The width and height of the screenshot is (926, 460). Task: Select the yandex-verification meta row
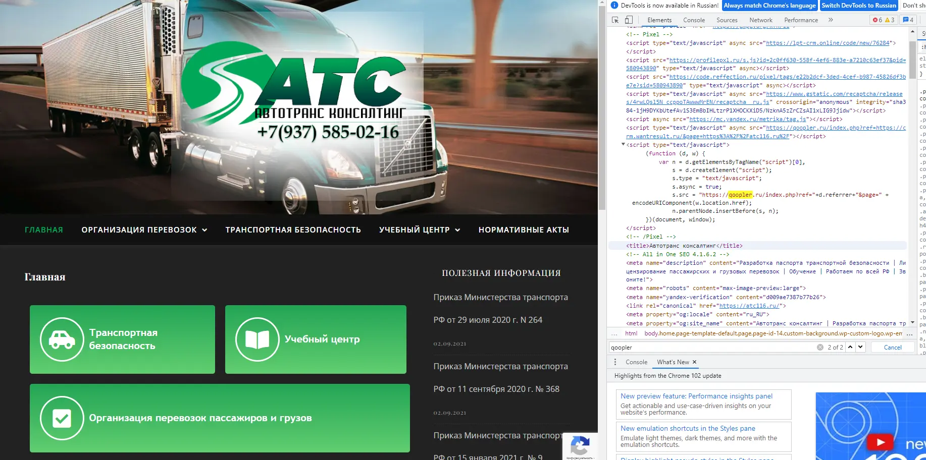tap(726, 298)
